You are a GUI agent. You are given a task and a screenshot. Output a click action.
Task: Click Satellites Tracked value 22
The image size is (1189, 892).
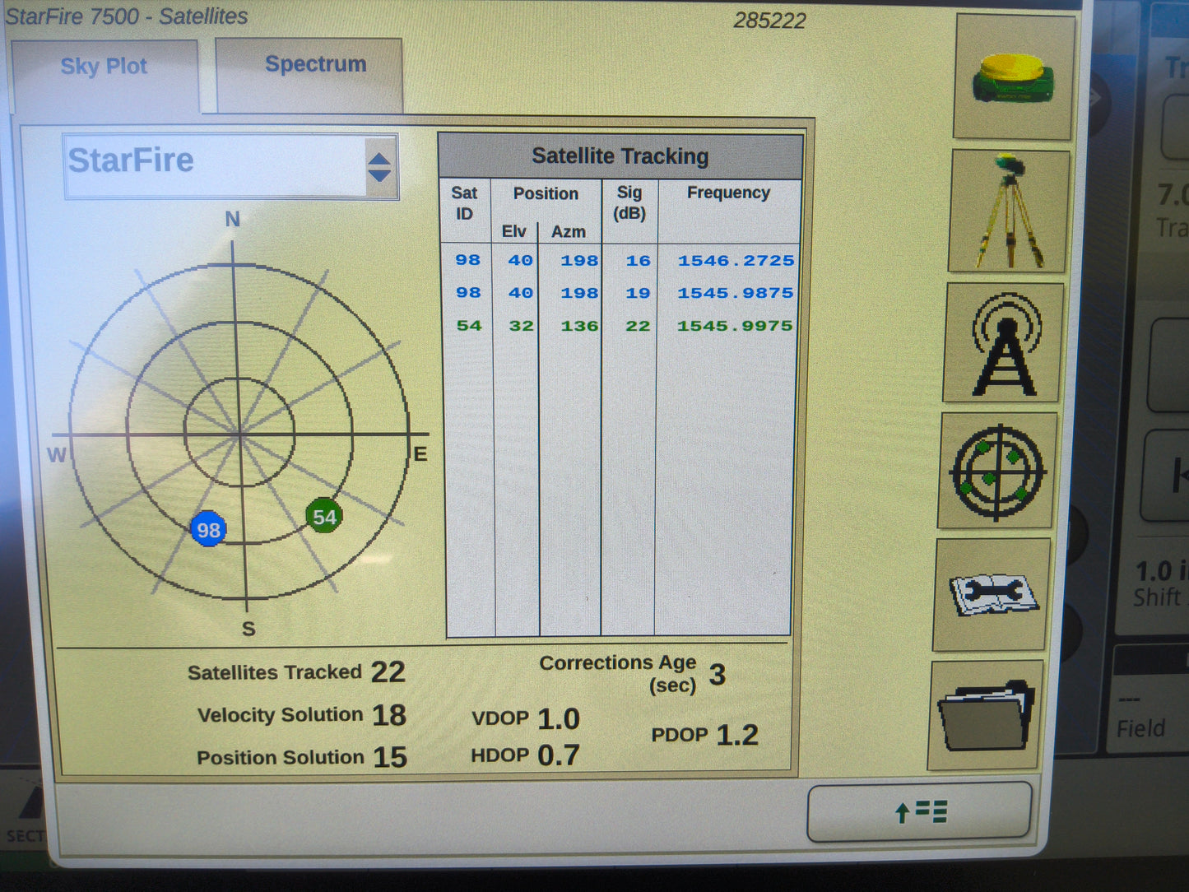388,672
